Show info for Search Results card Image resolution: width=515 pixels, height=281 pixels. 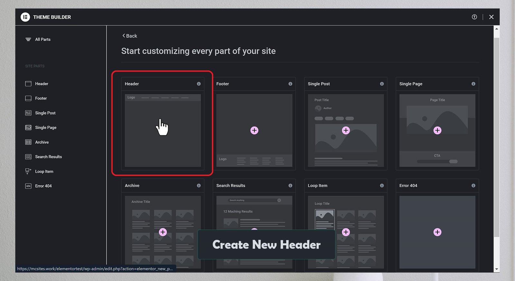[x=290, y=186]
